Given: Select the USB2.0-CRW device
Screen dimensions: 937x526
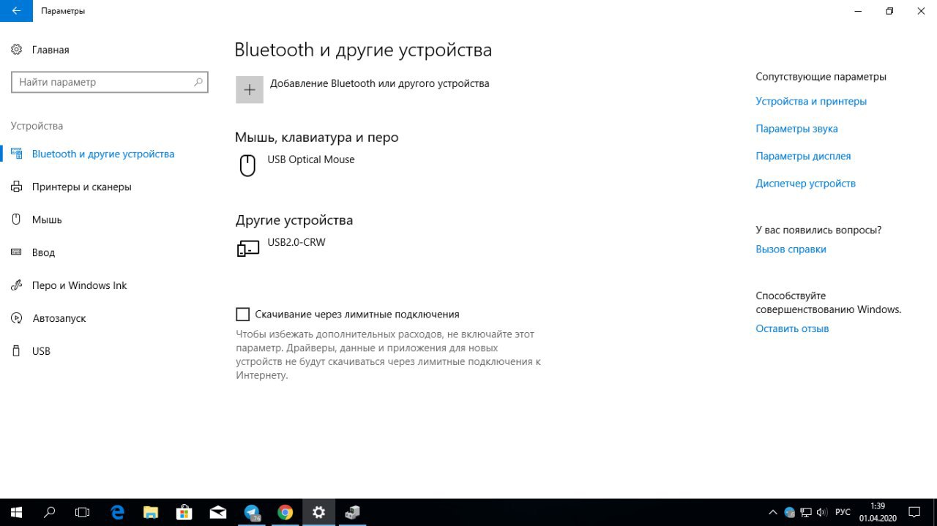Looking at the screenshot, I should coord(296,242).
